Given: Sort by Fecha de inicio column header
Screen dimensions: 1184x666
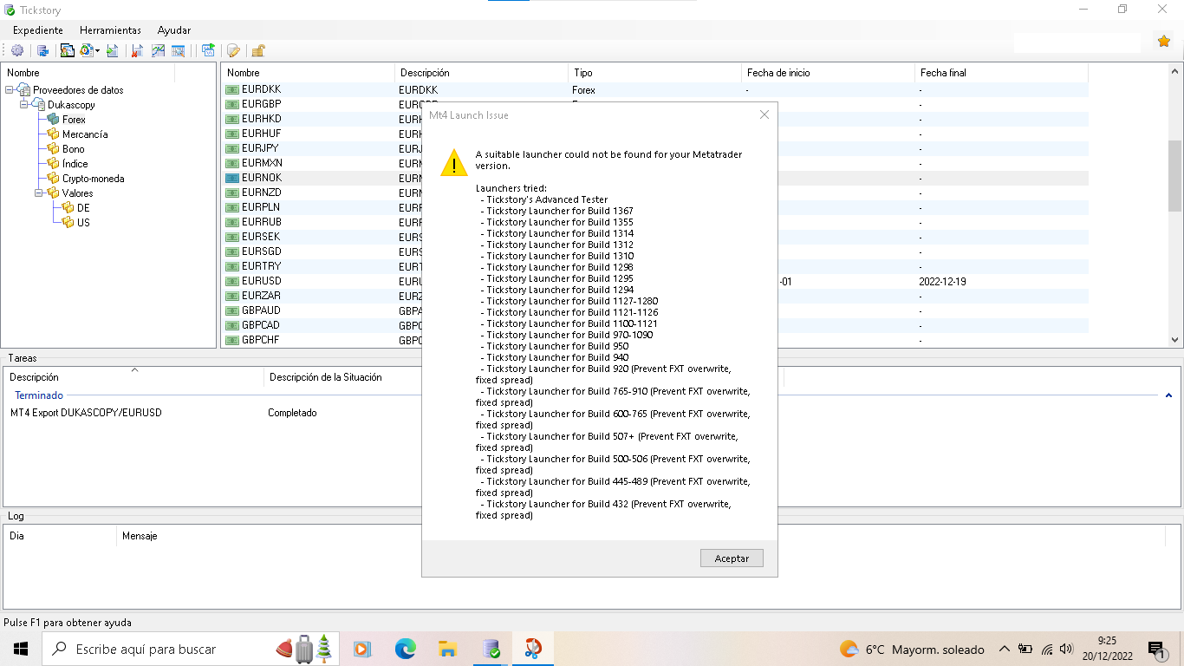Looking at the screenshot, I should (828, 73).
